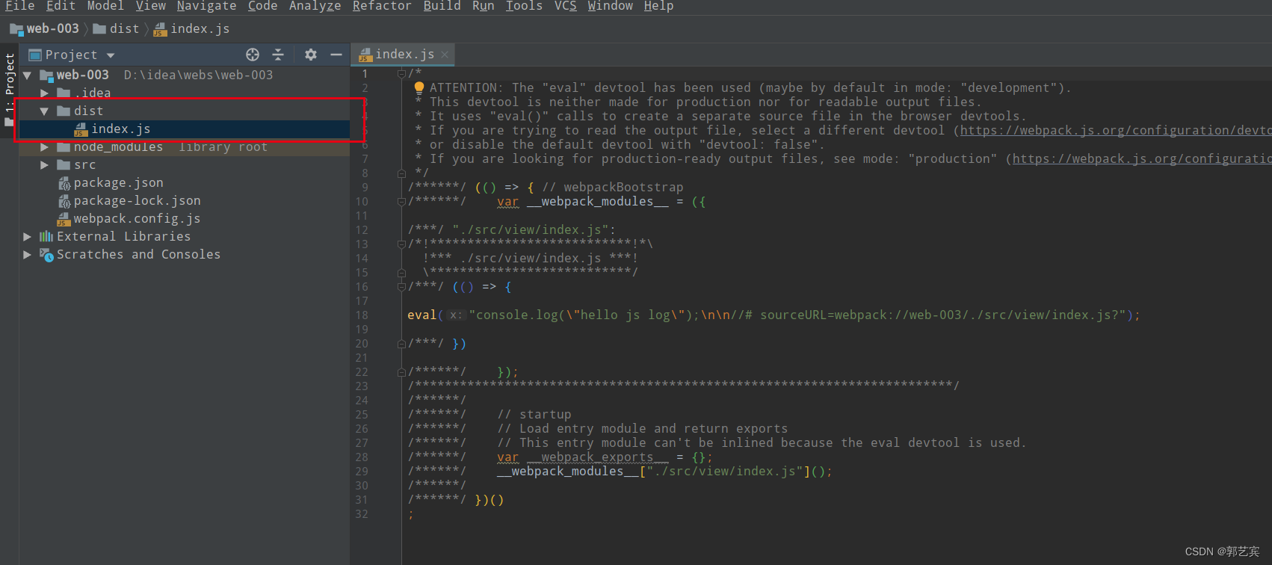The height and width of the screenshot is (565, 1272).
Task: Collapse the web-003 project root
Action: coord(27,75)
